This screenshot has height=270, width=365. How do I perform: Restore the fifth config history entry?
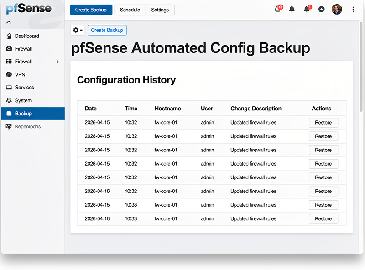click(323, 177)
